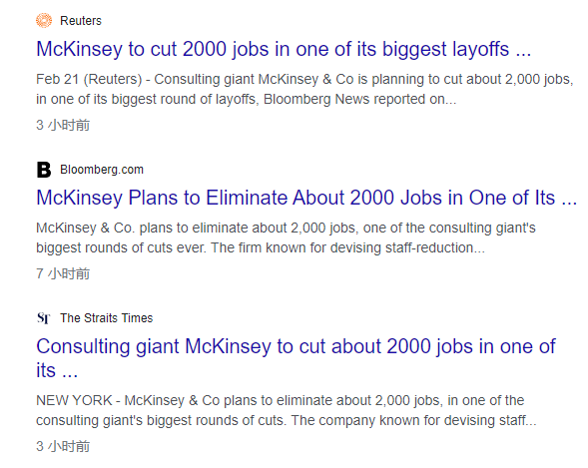Select the Reuters source name

(81, 21)
